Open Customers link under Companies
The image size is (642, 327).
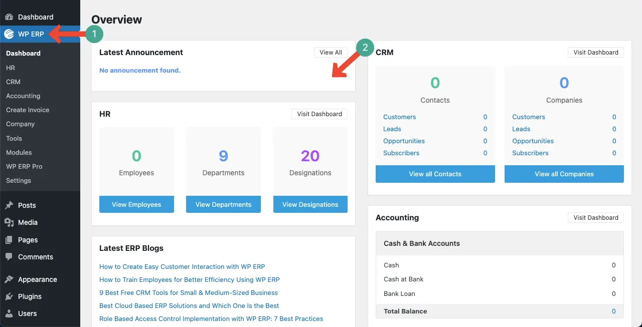[529, 117]
